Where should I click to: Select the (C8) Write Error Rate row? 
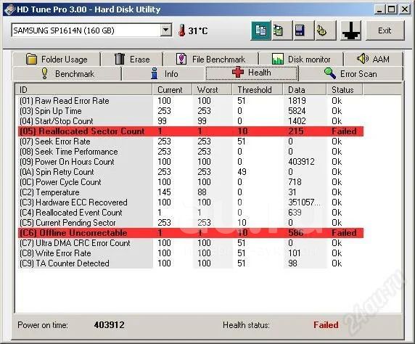pyautogui.click(x=191, y=253)
